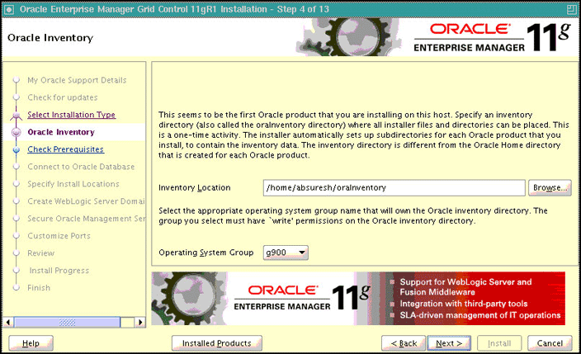Click the Oracle Enterprise Manager header logo
This screenshot has height=354, width=581.
tap(492, 37)
